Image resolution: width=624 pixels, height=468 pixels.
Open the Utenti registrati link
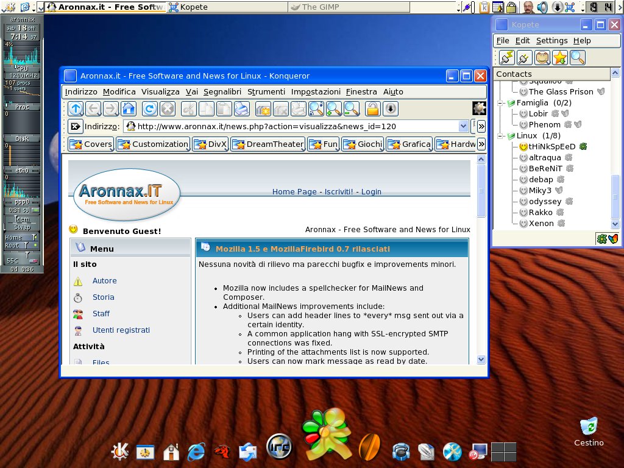121,330
